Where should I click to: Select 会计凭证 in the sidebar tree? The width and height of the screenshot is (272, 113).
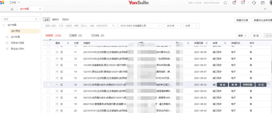coord(24,31)
